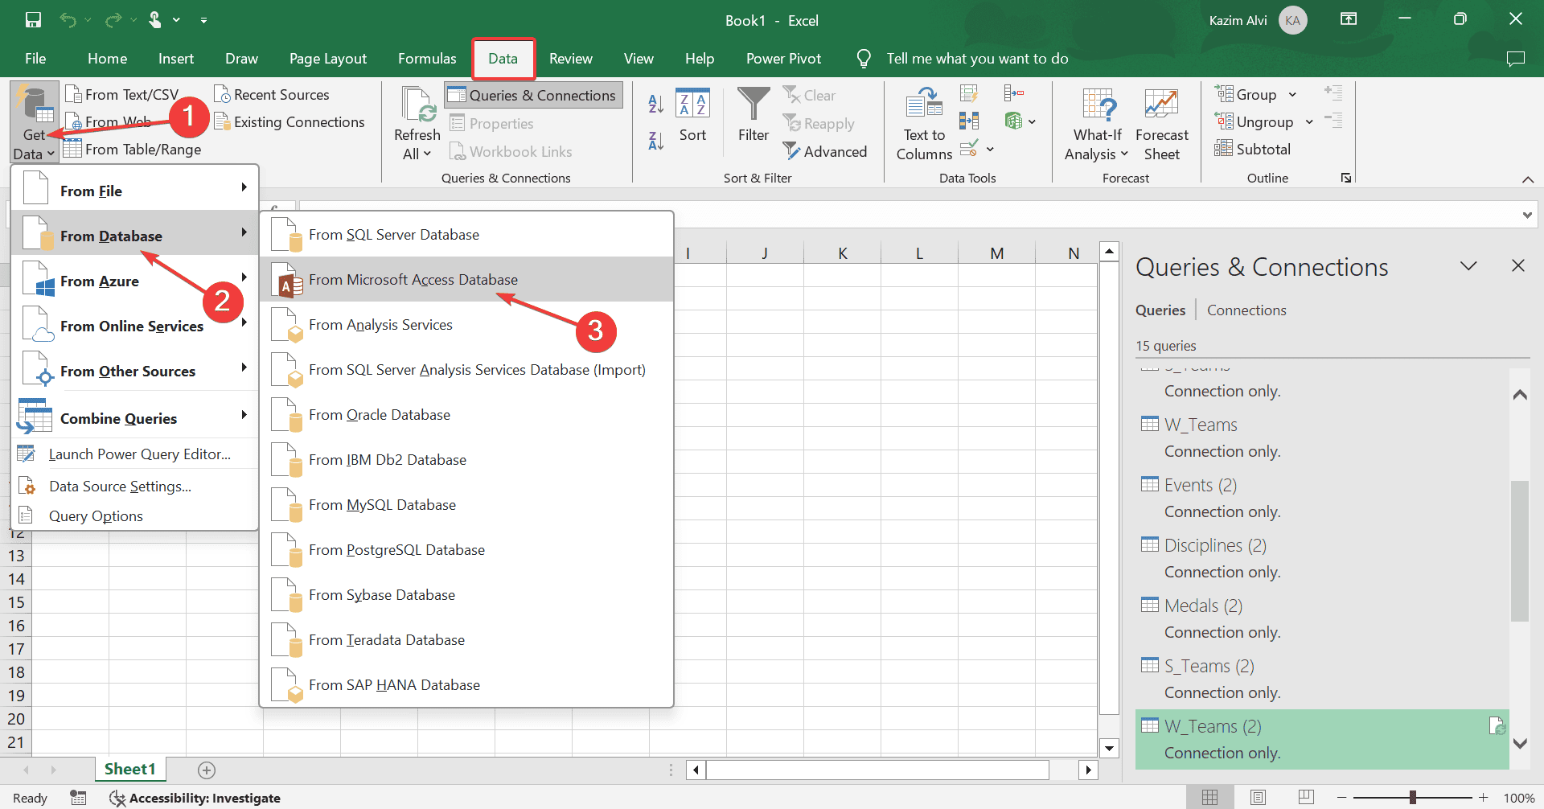
Task: Click the Undo arrow icon
Action: coord(68,20)
